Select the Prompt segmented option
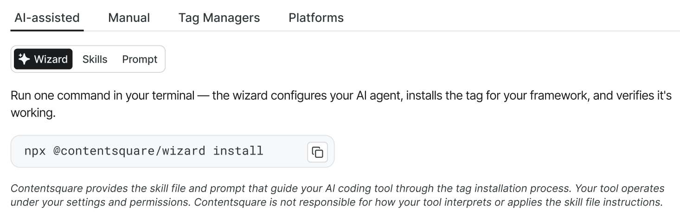The width and height of the screenshot is (680, 220). (140, 59)
